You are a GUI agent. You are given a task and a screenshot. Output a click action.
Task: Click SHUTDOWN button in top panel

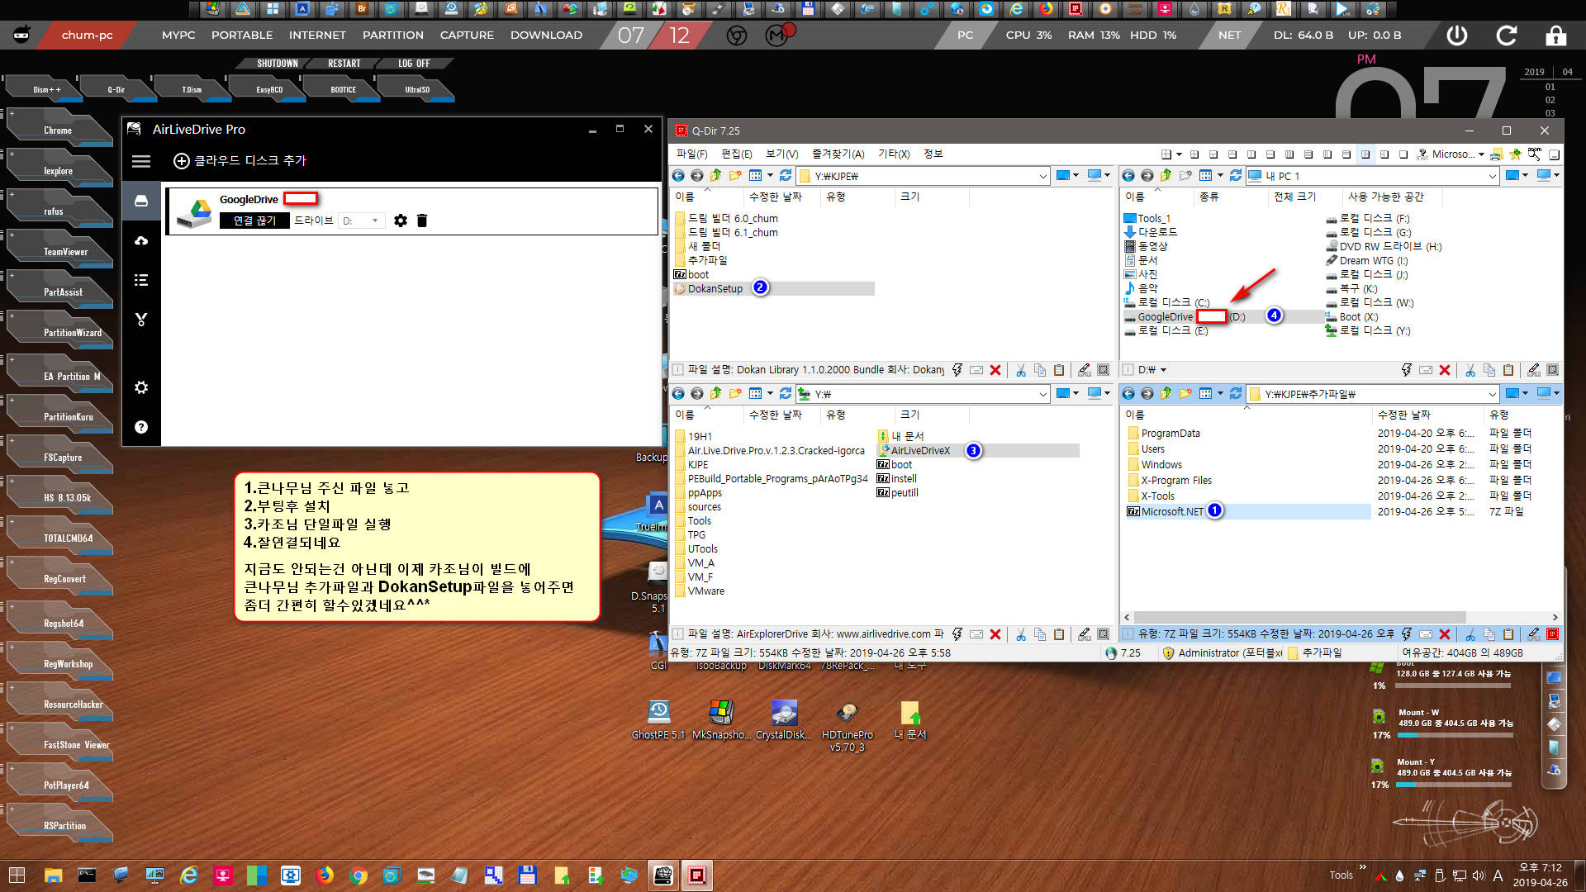tap(278, 64)
